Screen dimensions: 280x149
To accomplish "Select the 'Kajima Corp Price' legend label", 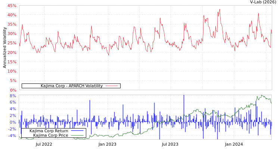I will coord(50,135).
